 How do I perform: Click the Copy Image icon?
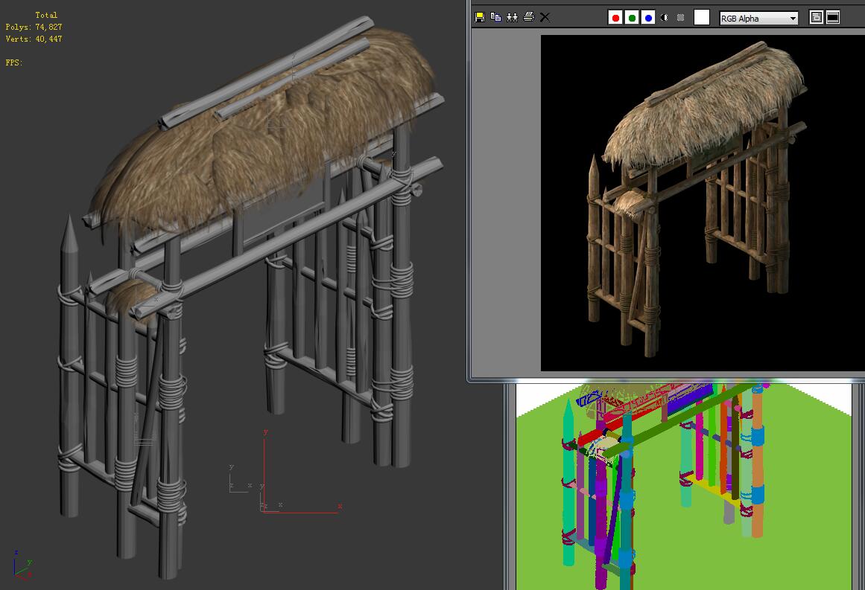(x=496, y=17)
